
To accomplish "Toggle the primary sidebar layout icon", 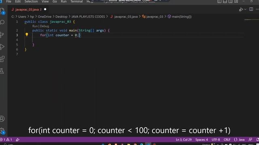I will click(x=219, y=2).
